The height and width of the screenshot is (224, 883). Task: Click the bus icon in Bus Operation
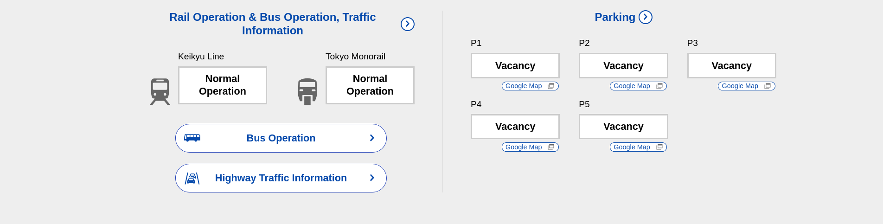click(192, 138)
